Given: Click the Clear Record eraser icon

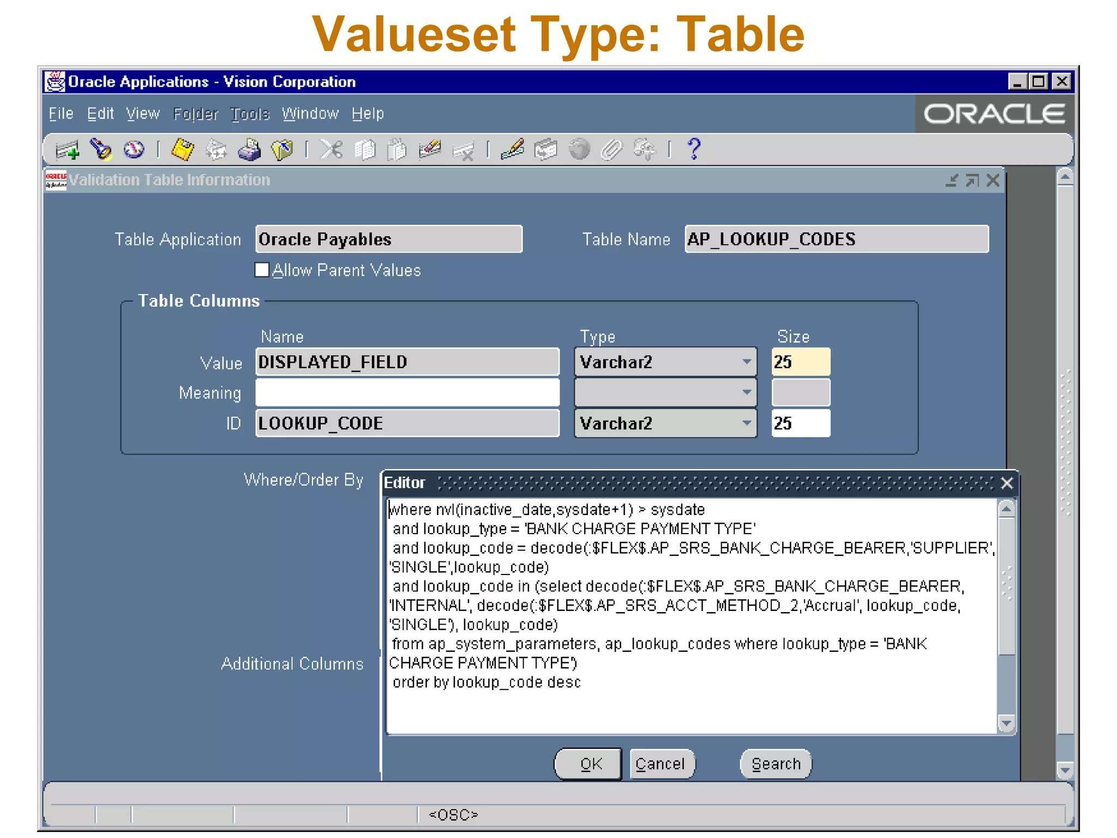Looking at the screenshot, I should pos(430,149).
